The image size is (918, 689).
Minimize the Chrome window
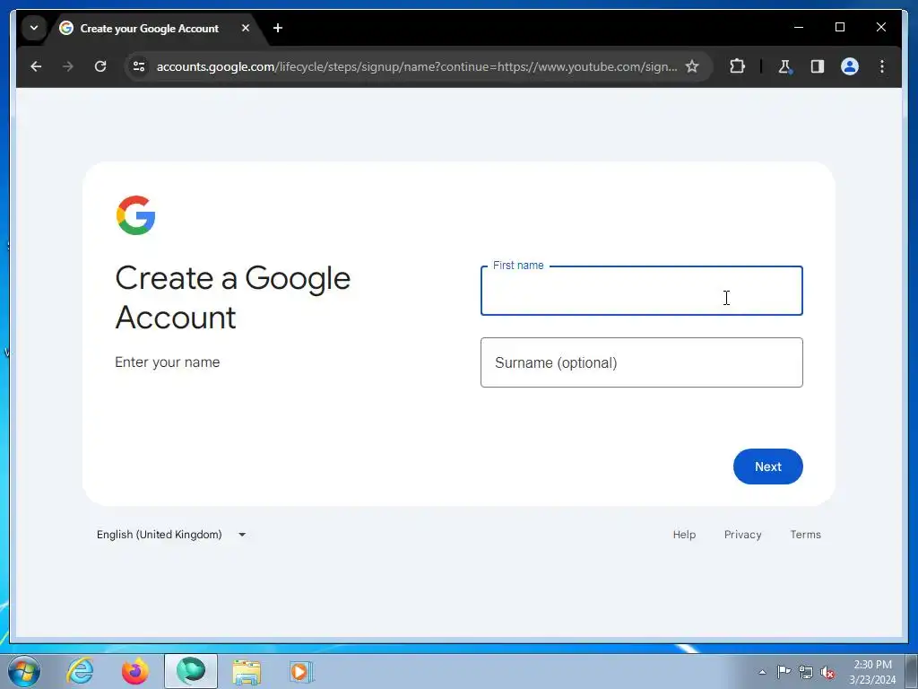tap(799, 27)
